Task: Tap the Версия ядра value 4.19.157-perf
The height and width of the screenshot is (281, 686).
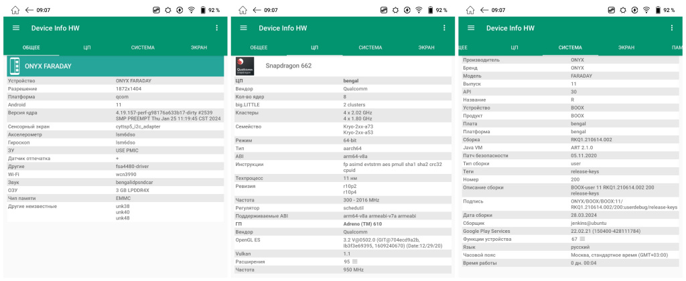Action: pos(168,115)
